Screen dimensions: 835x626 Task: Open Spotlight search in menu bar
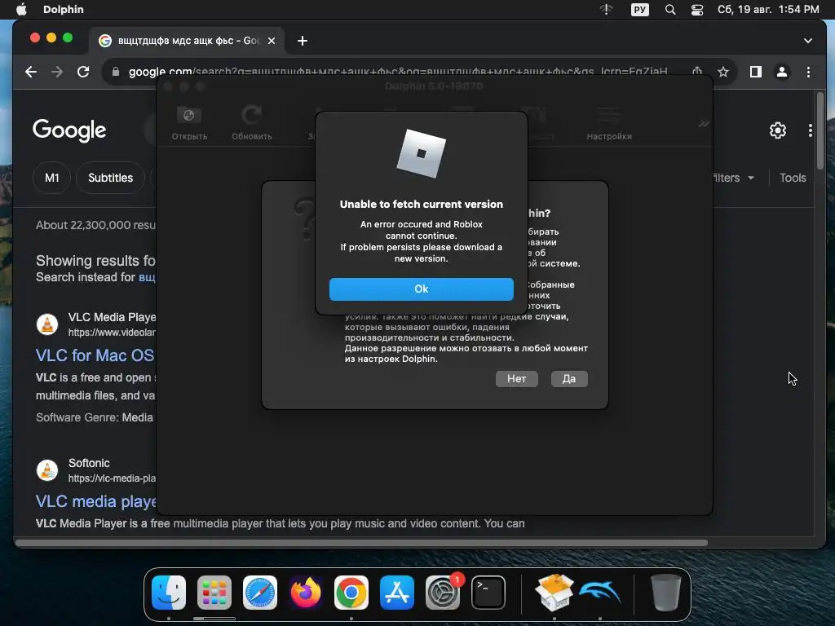[x=670, y=10]
